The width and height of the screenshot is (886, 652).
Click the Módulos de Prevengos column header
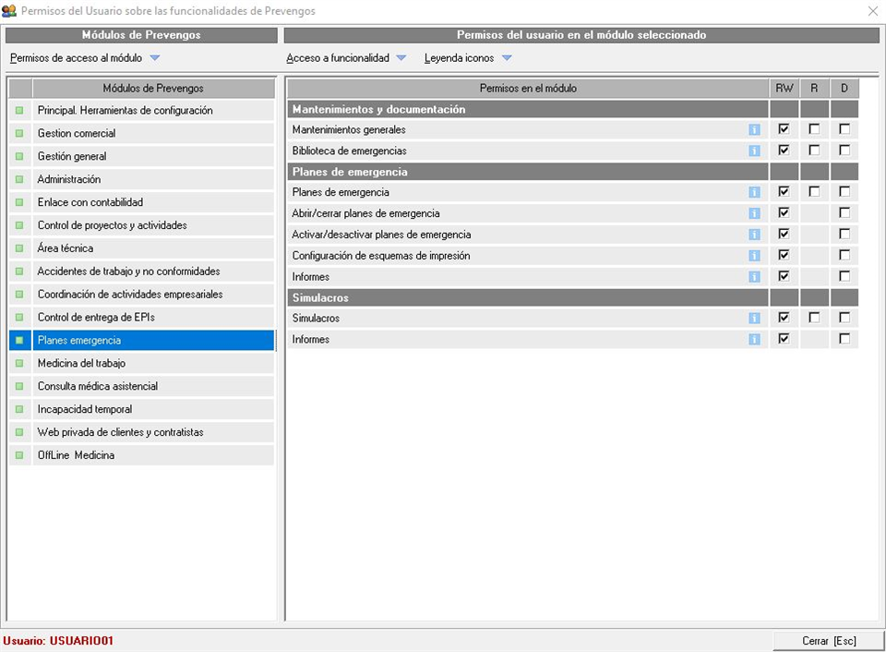pos(153,89)
